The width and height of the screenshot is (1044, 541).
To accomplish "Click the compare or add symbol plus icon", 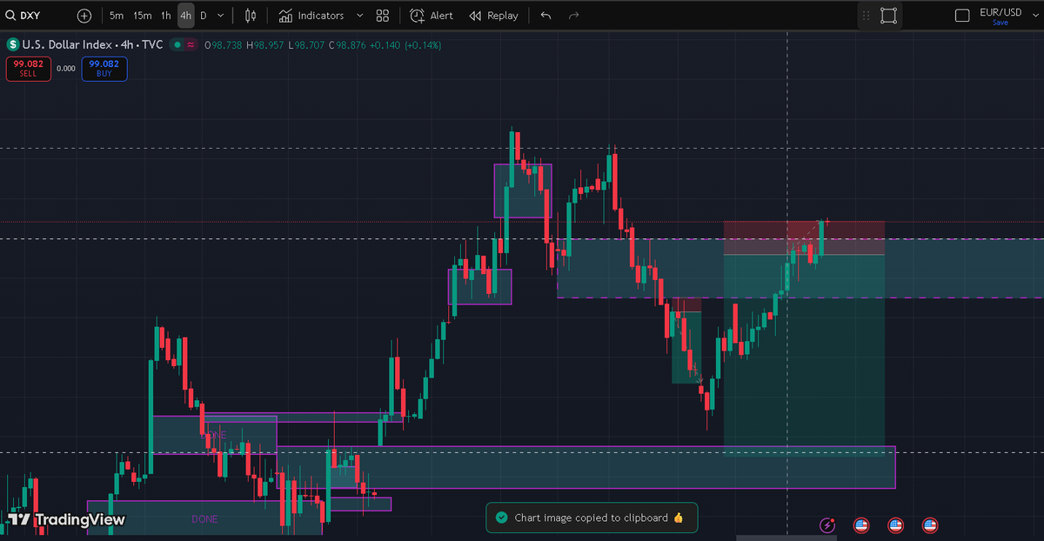I will (x=84, y=16).
